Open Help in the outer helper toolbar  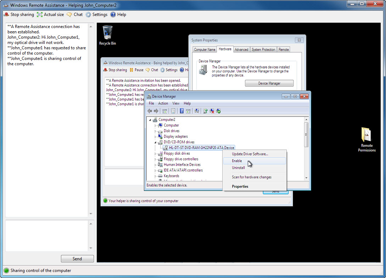[118, 15]
